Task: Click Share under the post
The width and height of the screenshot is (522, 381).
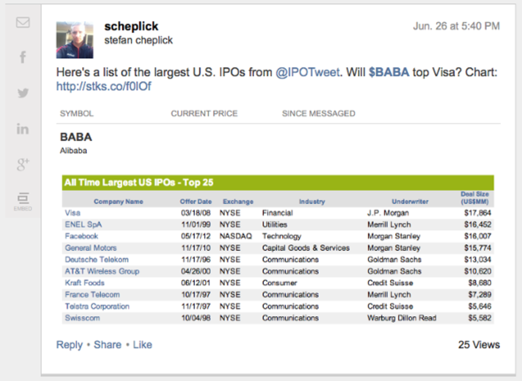Action: coord(107,345)
